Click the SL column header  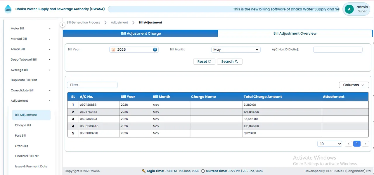click(x=73, y=97)
